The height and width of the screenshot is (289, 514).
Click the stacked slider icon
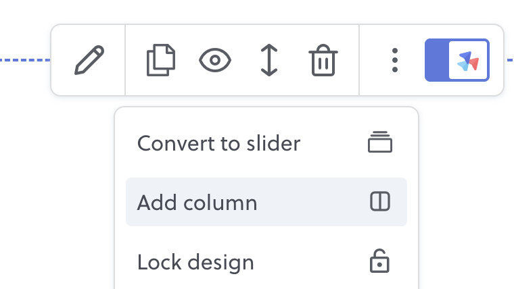tap(380, 142)
